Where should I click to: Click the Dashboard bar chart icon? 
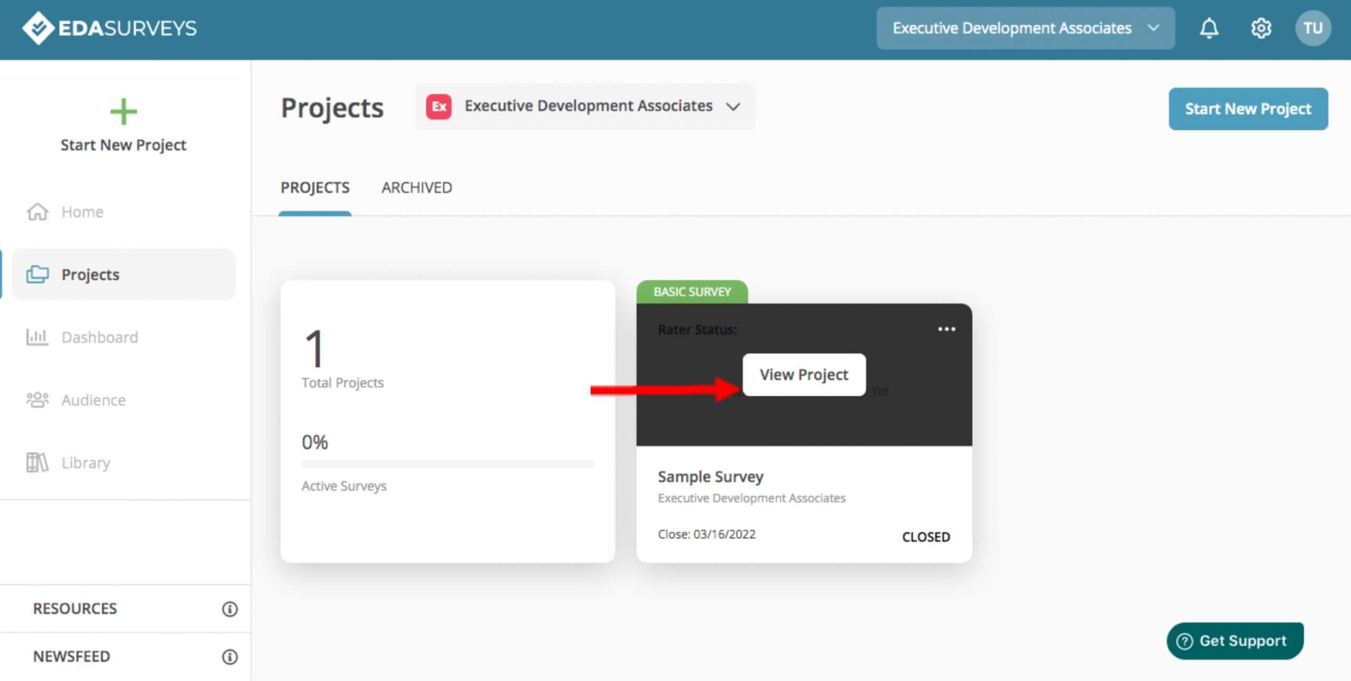point(37,337)
